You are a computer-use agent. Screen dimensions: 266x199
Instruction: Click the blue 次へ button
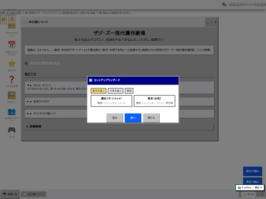[133, 118]
